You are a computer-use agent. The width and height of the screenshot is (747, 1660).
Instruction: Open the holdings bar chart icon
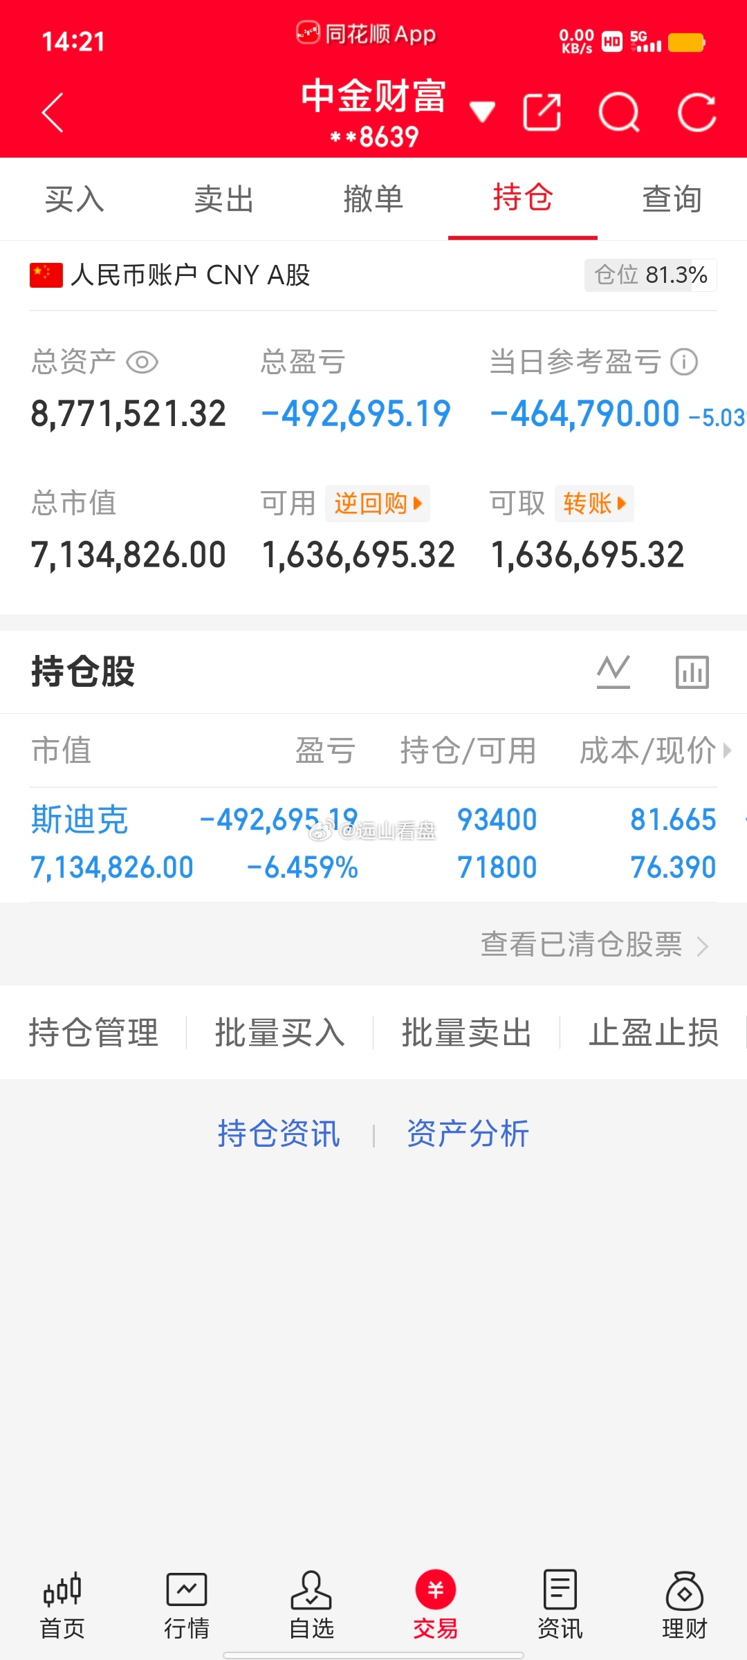click(x=692, y=672)
